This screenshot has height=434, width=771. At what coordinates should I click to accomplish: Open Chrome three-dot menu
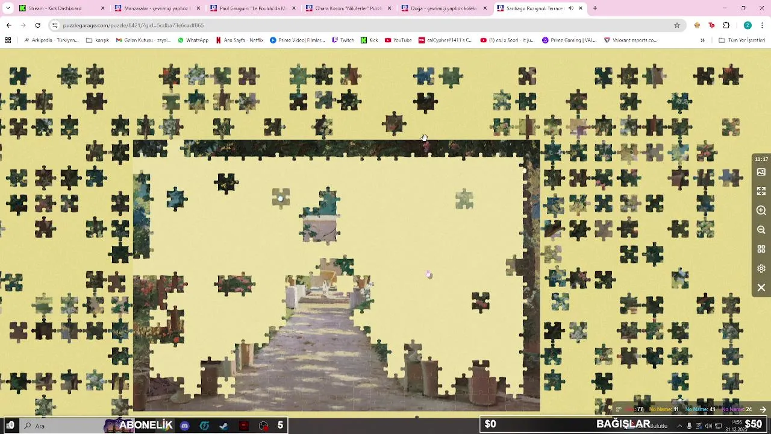click(x=763, y=25)
